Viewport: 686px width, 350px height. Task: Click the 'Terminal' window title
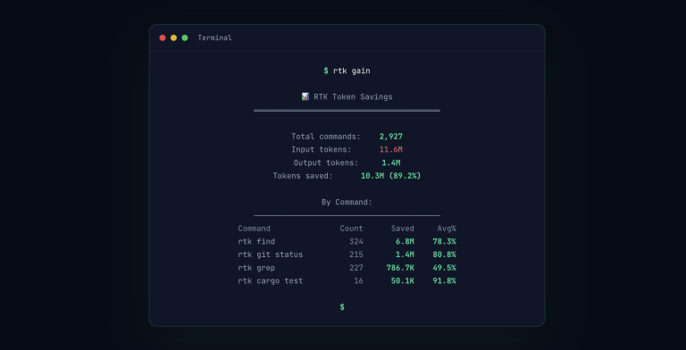click(214, 38)
